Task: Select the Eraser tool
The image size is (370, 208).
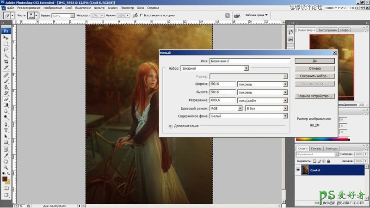Action: click(6, 98)
